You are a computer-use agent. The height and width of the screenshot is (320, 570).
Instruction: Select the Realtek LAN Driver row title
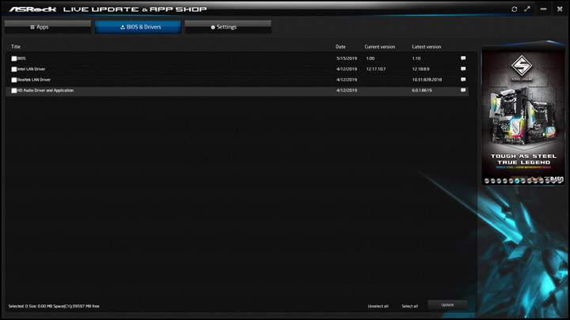coord(34,80)
